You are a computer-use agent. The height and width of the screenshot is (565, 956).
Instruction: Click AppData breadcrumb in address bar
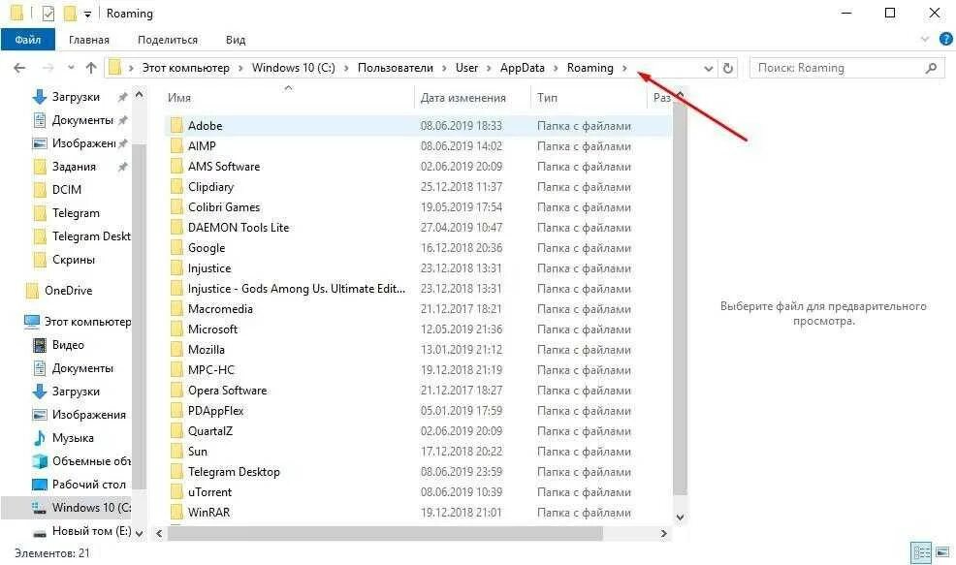pyautogui.click(x=523, y=68)
